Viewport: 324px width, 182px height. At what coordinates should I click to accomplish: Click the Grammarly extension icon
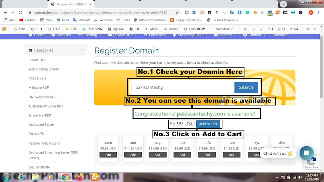click(247, 12)
